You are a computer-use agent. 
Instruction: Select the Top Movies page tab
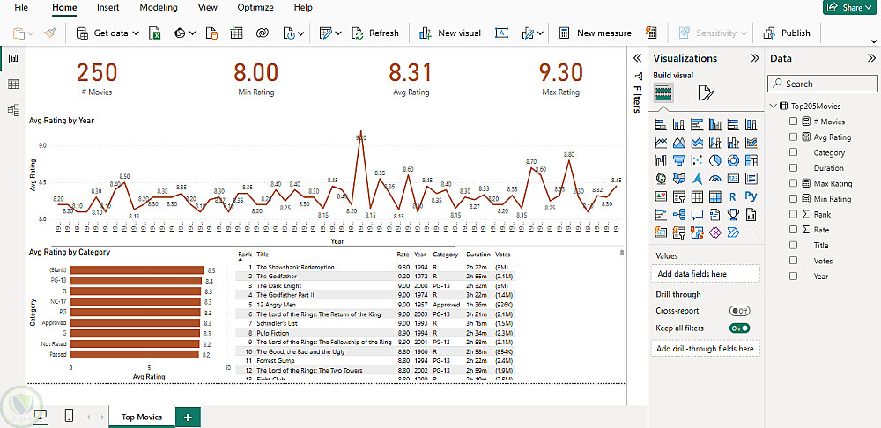(x=142, y=417)
